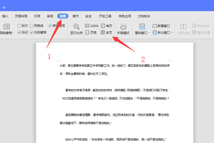The height and width of the screenshot is (143, 214).
Task: Open the 开发工具 tab
Action: (x=105, y=16)
